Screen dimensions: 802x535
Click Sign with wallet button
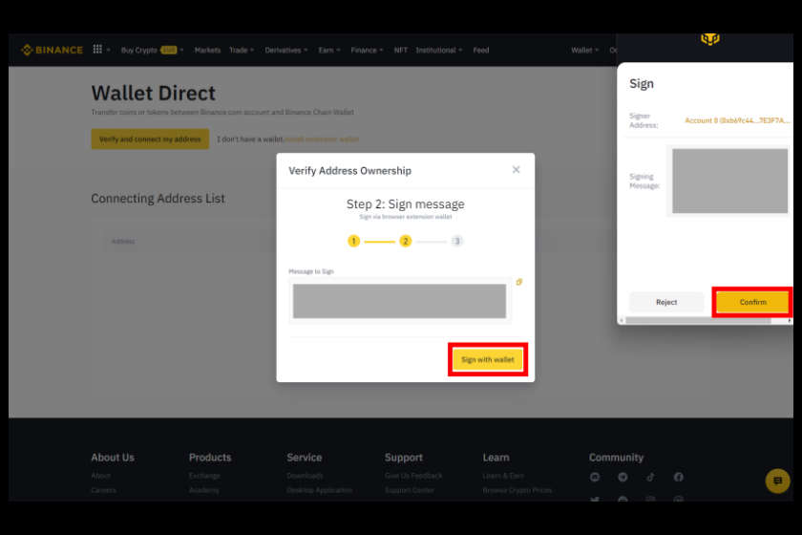point(488,359)
